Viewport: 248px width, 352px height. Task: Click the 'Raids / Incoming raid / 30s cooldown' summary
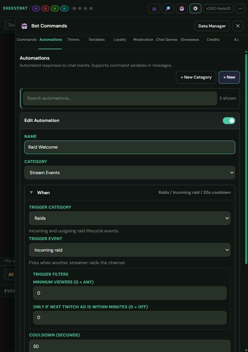point(194,192)
